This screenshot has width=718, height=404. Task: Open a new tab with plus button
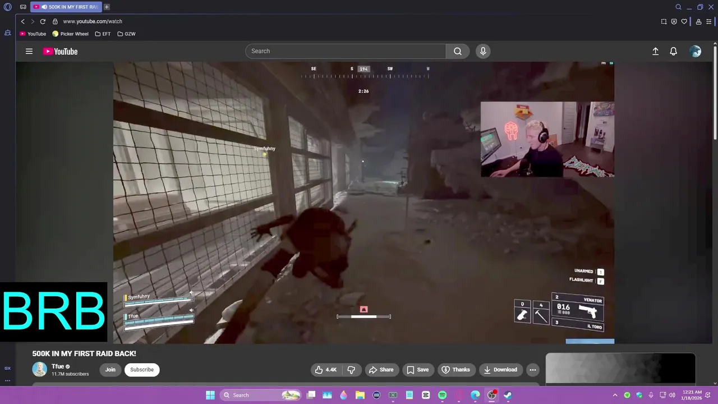[x=107, y=7]
